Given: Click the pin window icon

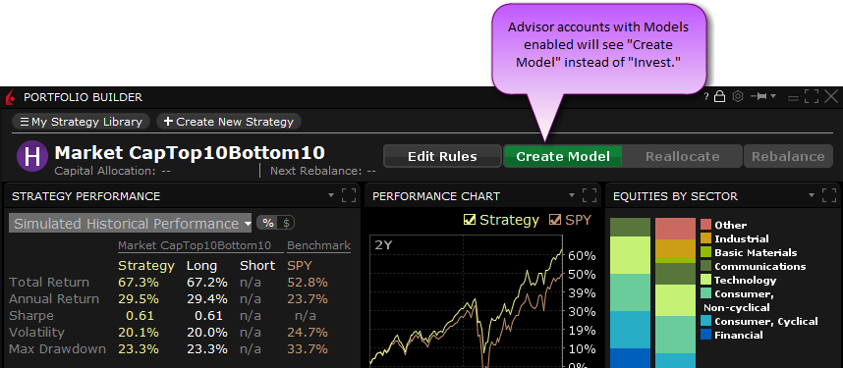Looking at the screenshot, I should (759, 97).
